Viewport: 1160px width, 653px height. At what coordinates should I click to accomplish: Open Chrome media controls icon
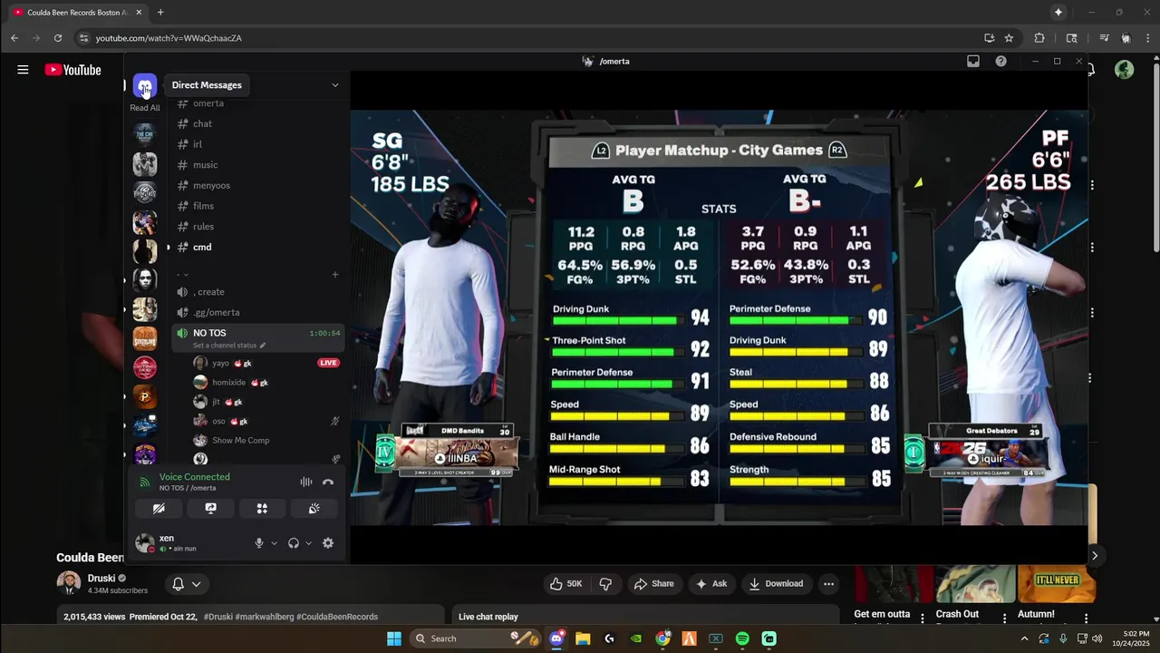point(1104,38)
